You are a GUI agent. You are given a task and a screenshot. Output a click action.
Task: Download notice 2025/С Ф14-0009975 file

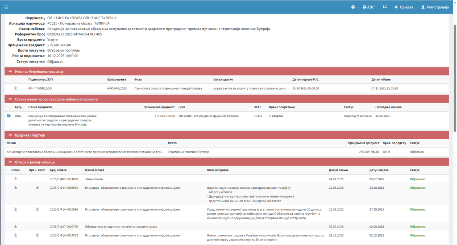pos(16,188)
